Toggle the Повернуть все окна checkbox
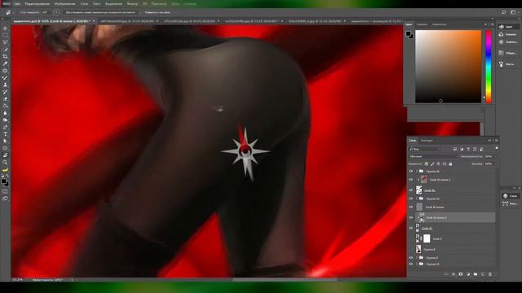This screenshot has height=293, width=522. (x=142, y=12)
